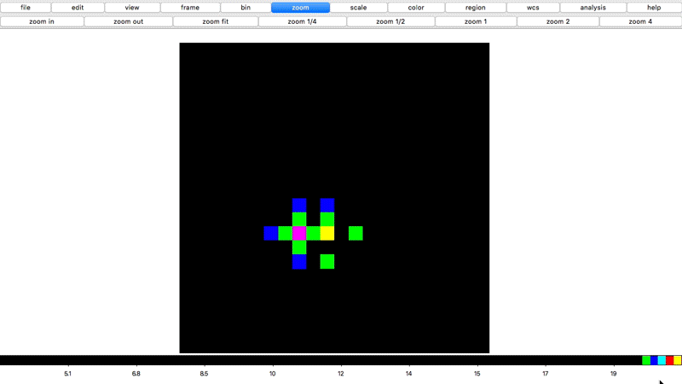Set zoom to 1/4
Screen dimensions: 682x384
[x=302, y=21]
